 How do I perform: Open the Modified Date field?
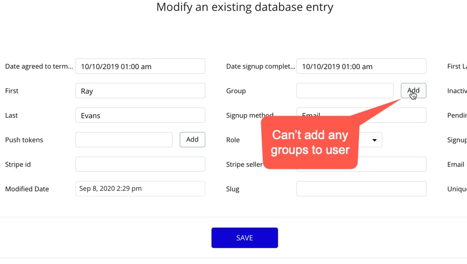click(140, 189)
